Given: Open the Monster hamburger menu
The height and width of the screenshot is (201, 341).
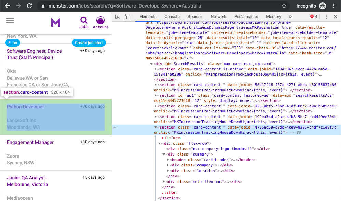Looking at the screenshot, I should 10,21.
